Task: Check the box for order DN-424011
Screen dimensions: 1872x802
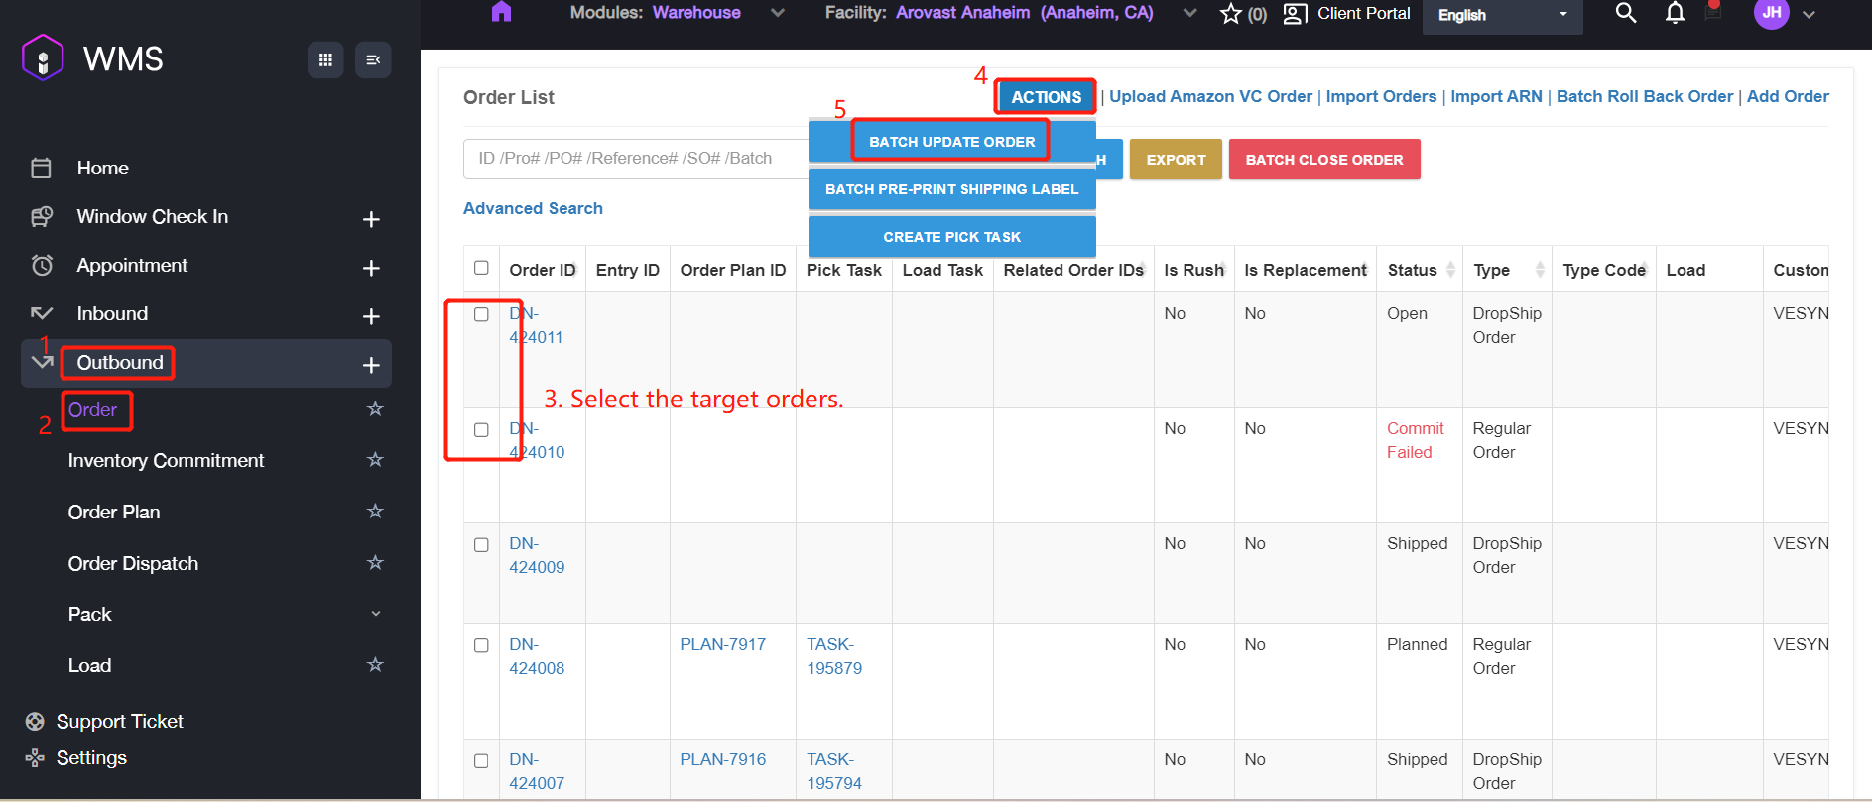Action: [x=481, y=314]
